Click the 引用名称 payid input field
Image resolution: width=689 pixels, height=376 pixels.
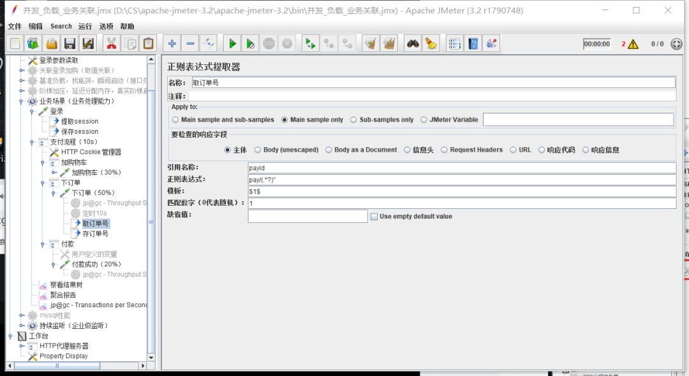click(x=447, y=167)
